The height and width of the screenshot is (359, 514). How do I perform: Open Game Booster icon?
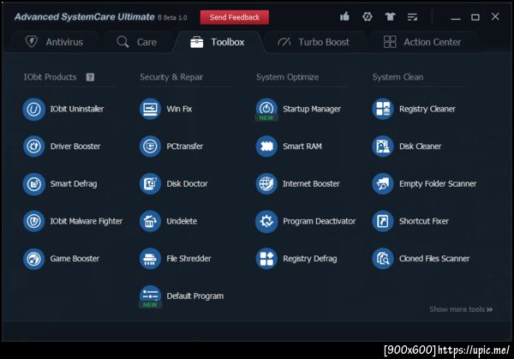click(33, 259)
